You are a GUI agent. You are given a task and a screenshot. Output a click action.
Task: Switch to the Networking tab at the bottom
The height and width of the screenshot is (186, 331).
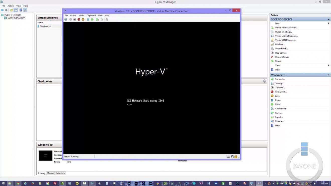[x=60, y=173]
